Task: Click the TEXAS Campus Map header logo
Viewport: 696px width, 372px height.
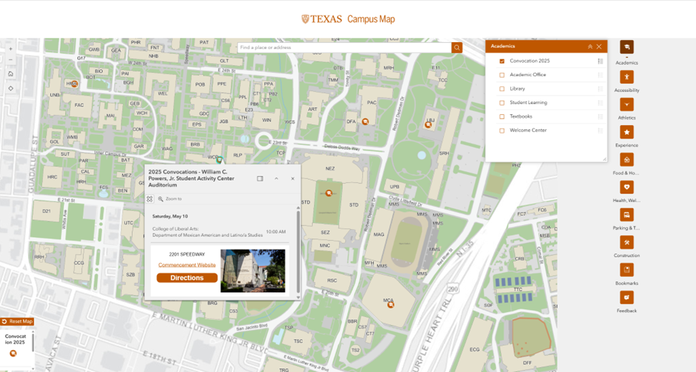Action: (348, 19)
